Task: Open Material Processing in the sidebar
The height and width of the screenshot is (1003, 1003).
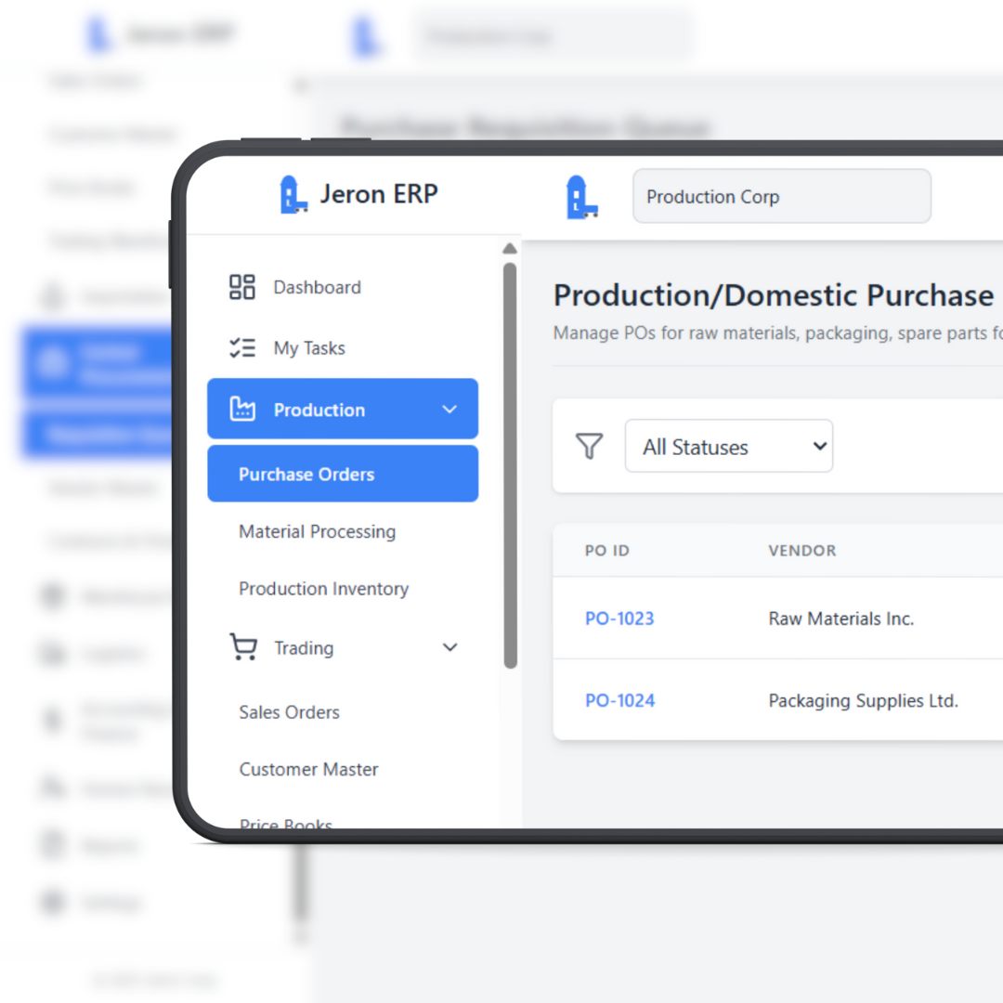Action: 317,531
